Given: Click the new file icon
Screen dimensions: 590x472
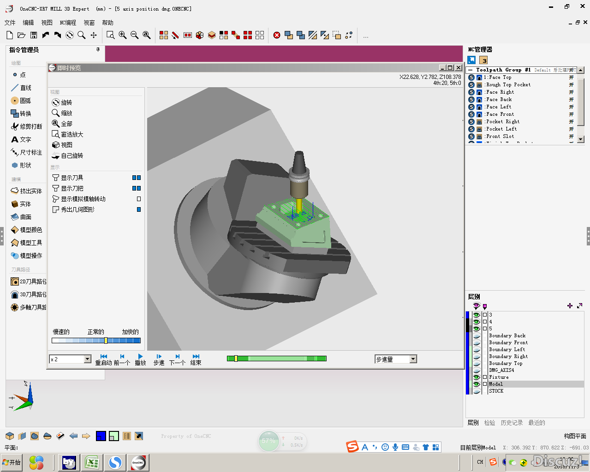Looking at the screenshot, I should click(x=10, y=35).
